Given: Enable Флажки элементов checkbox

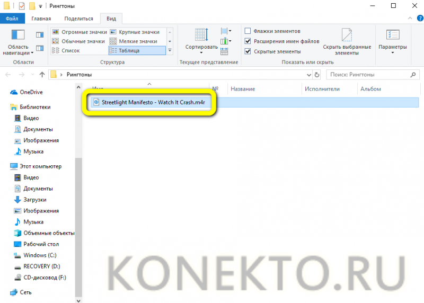Looking at the screenshot, I should click(248, 31).
